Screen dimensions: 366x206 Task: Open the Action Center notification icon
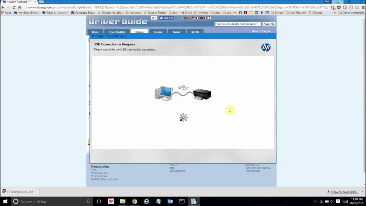(x=338, y=201)
